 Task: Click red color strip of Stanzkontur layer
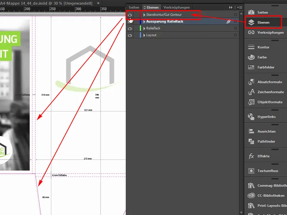tap(140, 15)
